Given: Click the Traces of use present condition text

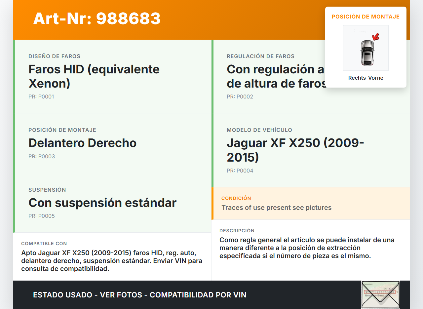Looking at the screenshot, I should click(276, 208).
